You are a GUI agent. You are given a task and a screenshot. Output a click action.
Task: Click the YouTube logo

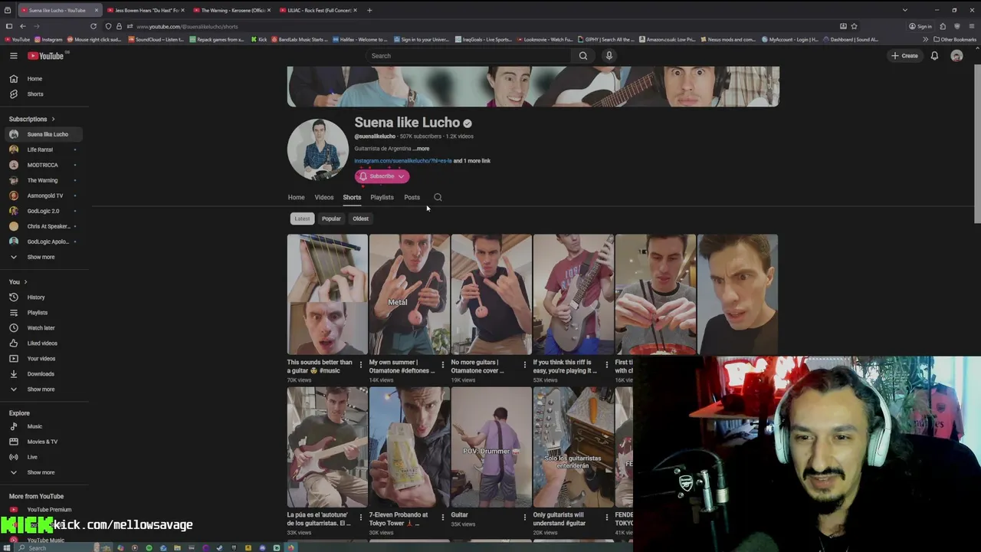pyautogui.click(x=46, y=56)
